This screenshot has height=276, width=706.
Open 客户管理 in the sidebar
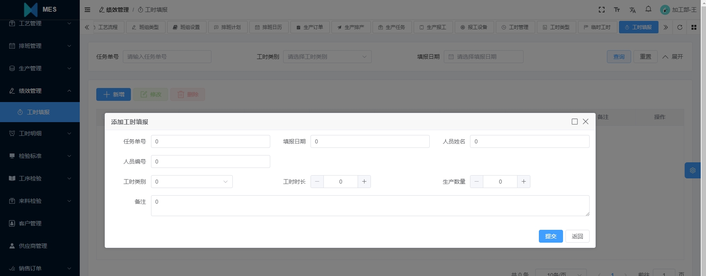click(40, 223)
